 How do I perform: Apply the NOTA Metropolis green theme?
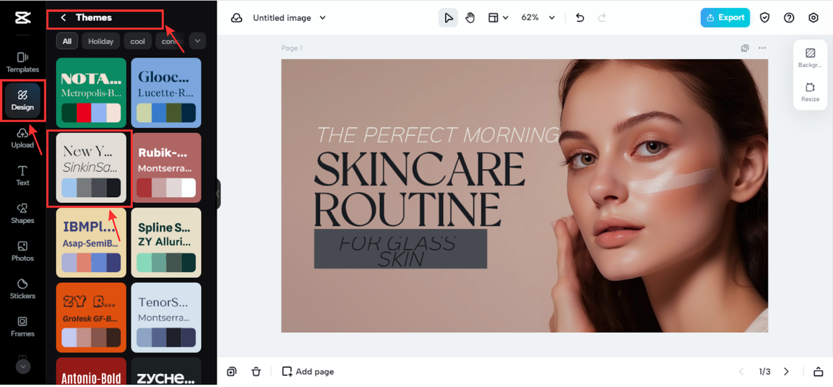pyautogui.click(x=91, y=92)
